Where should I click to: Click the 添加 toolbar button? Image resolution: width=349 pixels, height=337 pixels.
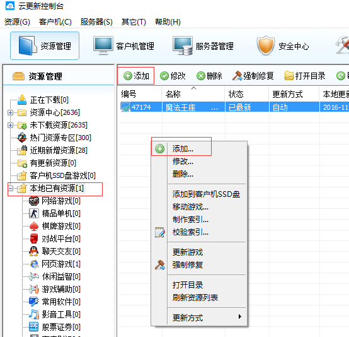coord(136,76)
